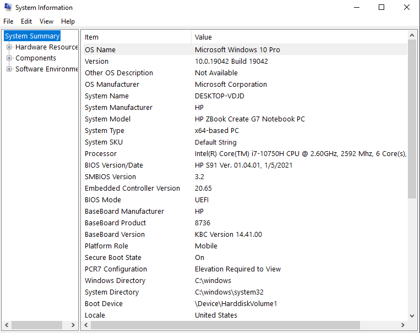420x333 pixels.
Task: Select the SMBIOS Version row
Action: 246,176
